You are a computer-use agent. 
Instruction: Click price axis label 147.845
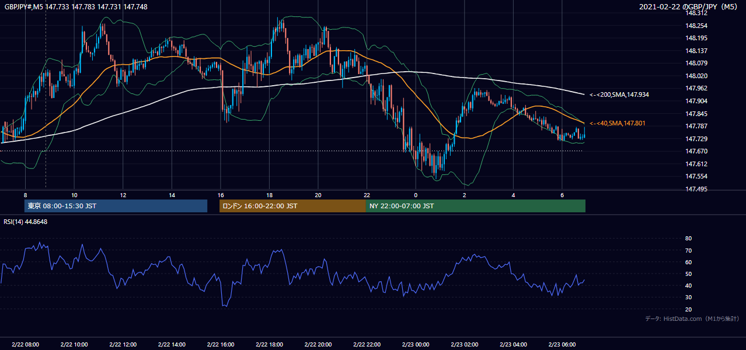pyautogui.click(x=696, y=114)
